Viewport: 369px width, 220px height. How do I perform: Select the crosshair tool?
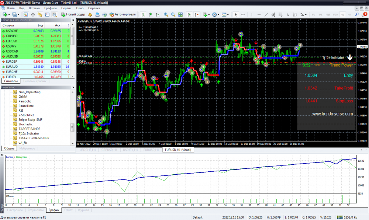click(243, 15)
